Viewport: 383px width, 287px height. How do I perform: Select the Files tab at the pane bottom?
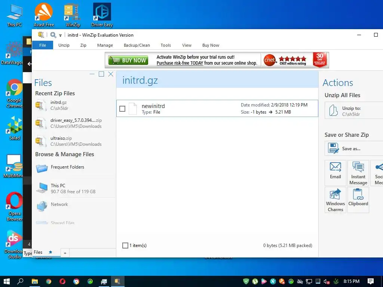[38, 252]
